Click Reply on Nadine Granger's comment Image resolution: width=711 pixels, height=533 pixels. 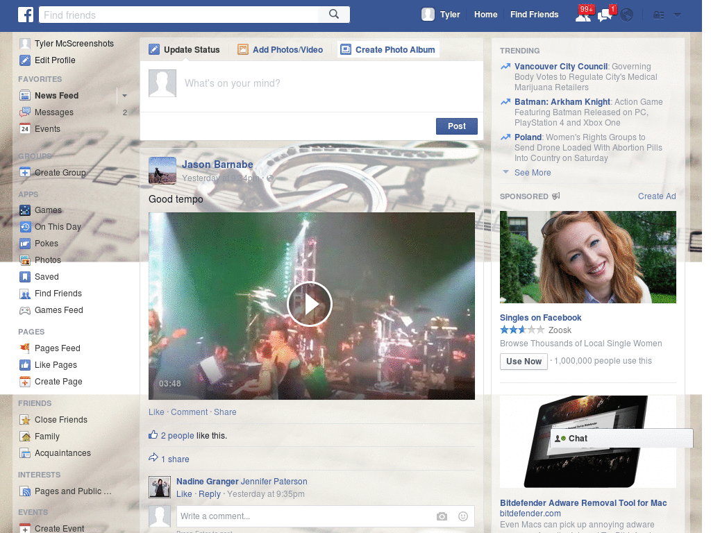[x=210, y=494]
